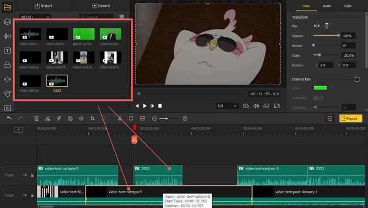This screenshot has width=368, height=208.
Task: Select first video-test-cartoon-5 audio clip on track 2
Action: tap(78, 175)
